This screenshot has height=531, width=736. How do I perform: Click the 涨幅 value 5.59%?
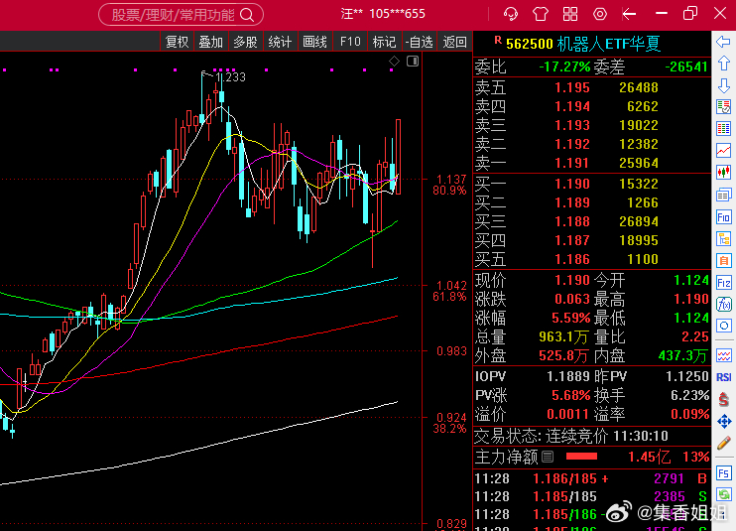coord(570,318)
